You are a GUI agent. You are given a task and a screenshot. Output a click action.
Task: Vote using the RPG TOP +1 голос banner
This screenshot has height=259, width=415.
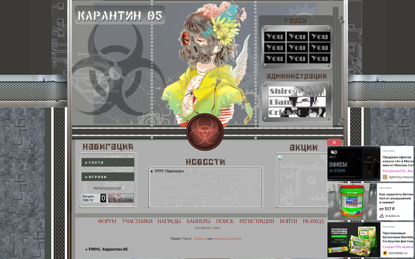tap(120, 198)
